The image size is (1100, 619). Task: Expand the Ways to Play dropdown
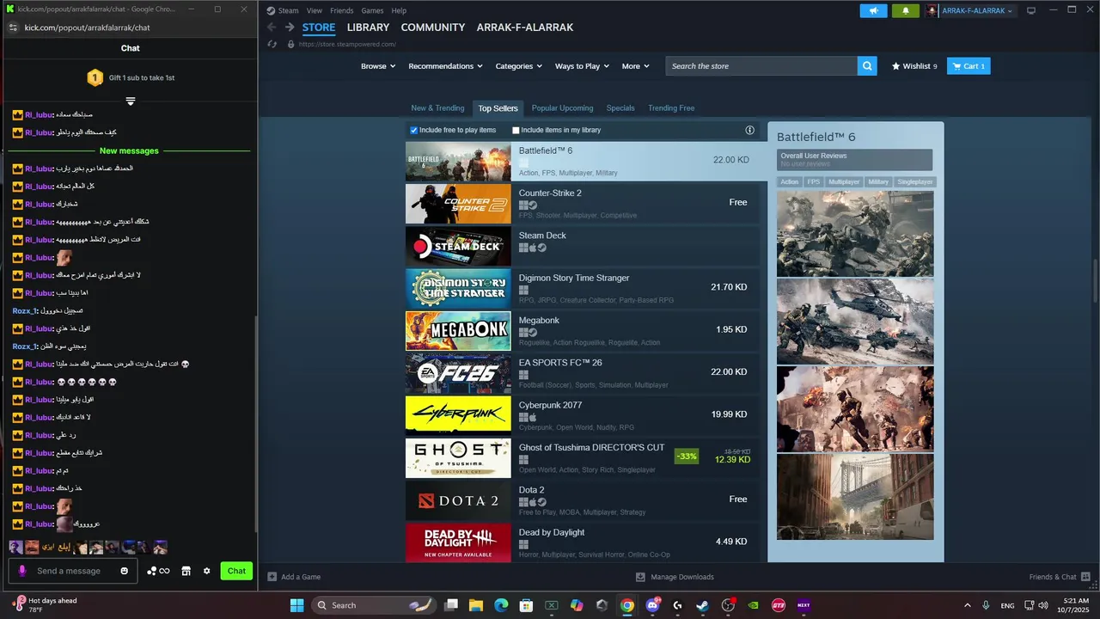[582, 66]
